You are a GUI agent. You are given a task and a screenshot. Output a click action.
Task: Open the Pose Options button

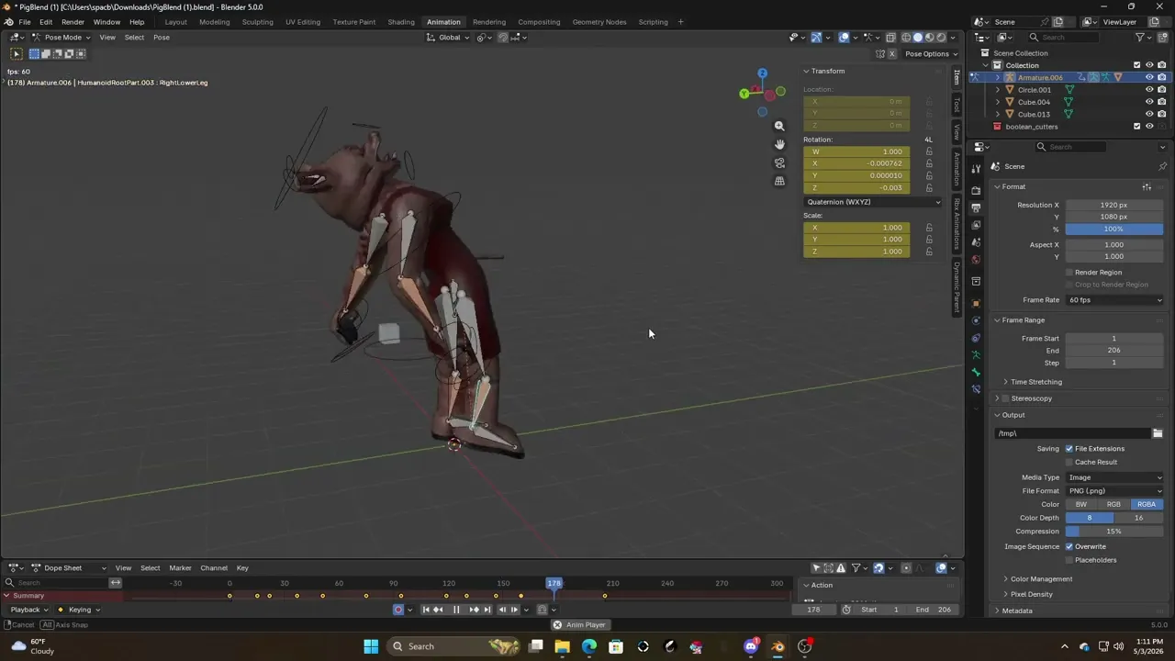point(931,54)
